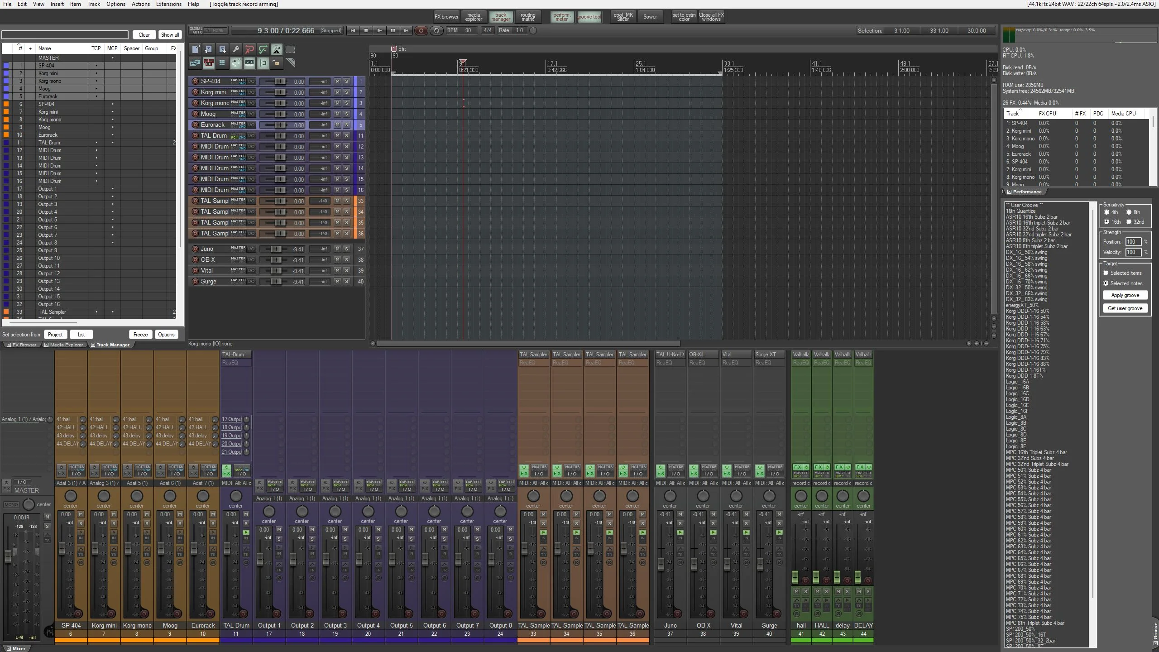Click the routing matrix toolbar button
The image size is (1159, 652).
(528, 17)
